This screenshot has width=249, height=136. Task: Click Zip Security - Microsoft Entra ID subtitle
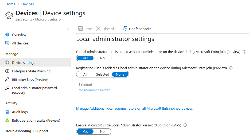38,19
